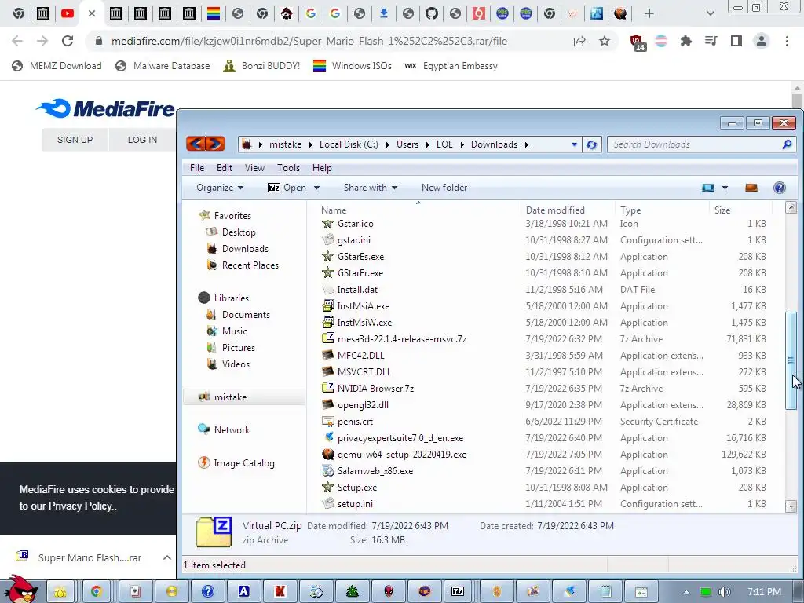Click Chrome reload page icon

[68, 41]
